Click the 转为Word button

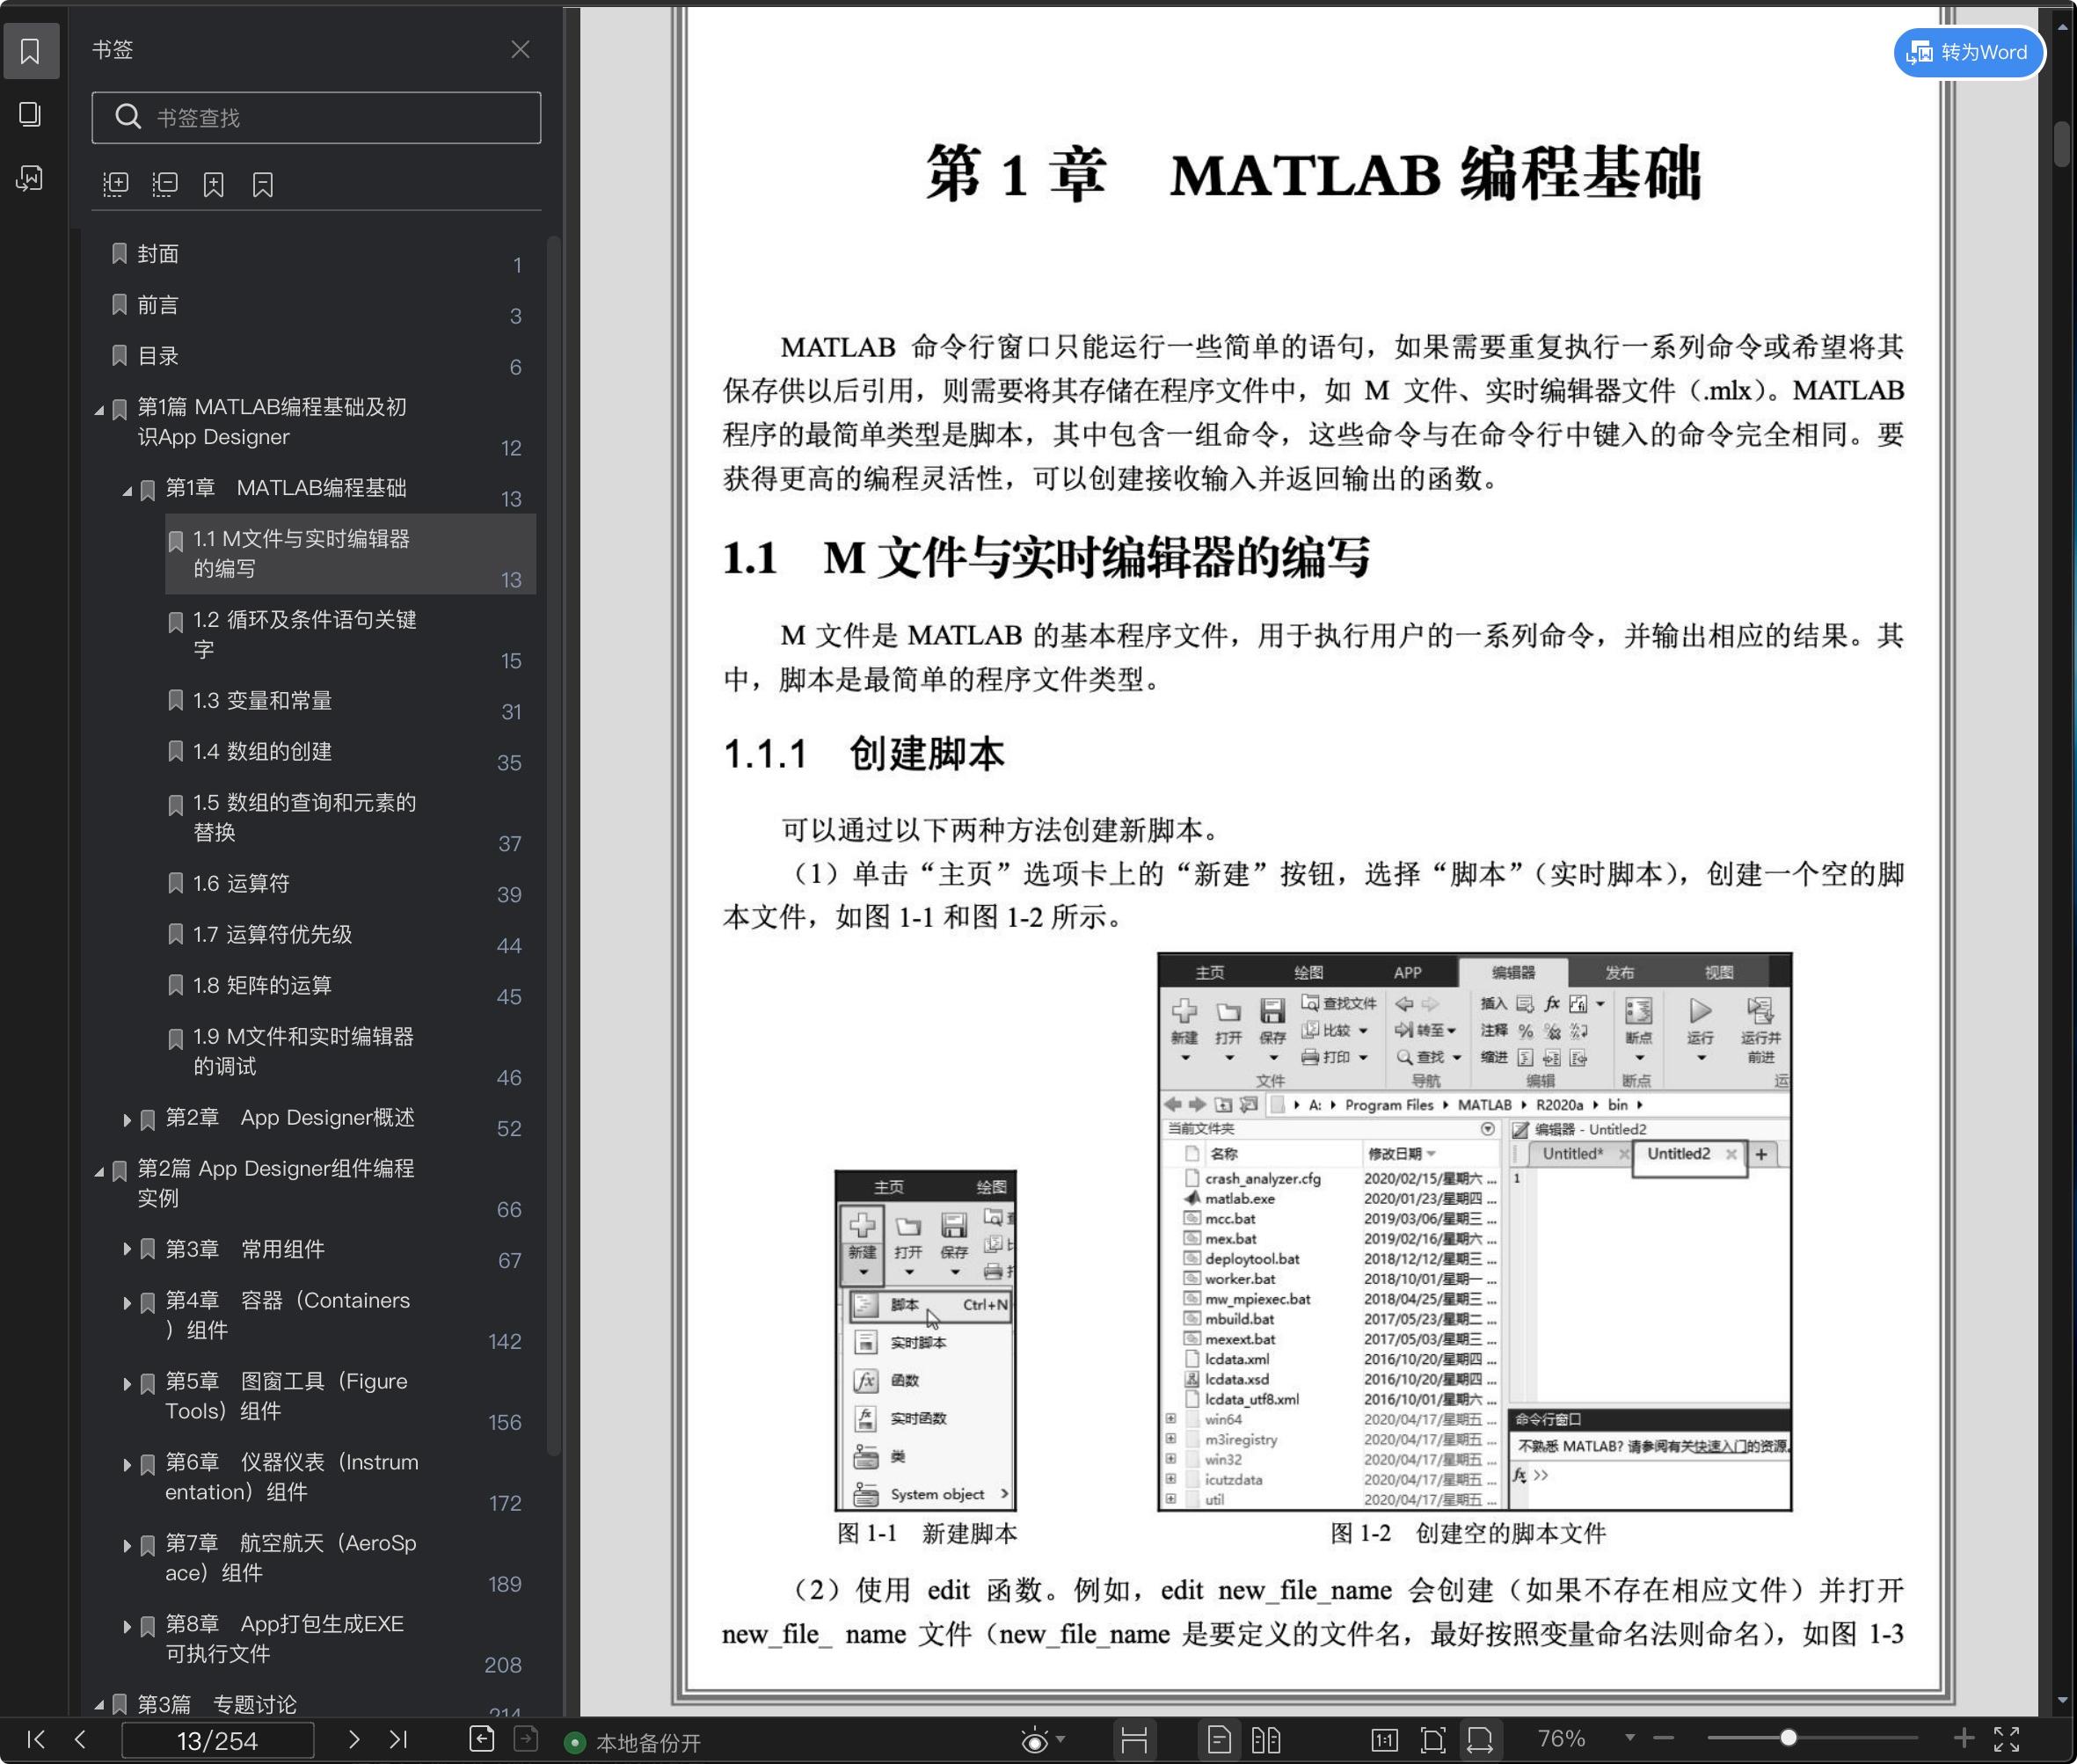[x=1968, y=52]
